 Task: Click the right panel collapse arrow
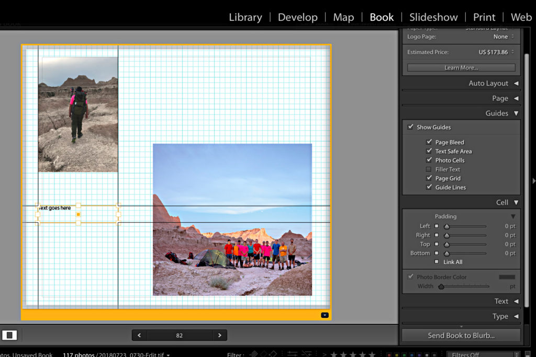pos(533,181)
